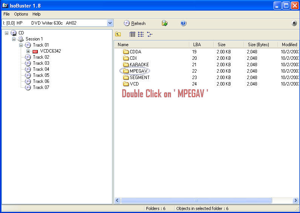Select the KARAOKE folder icon
300x213 pixels.
(126, 64)
